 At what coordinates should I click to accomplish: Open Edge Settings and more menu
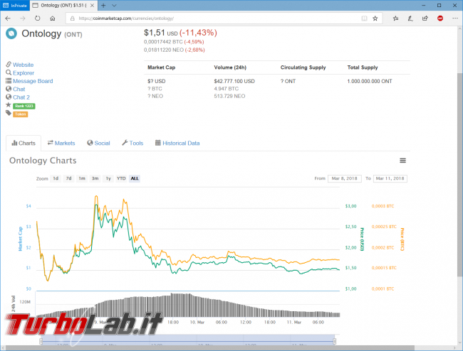point(455,18)
